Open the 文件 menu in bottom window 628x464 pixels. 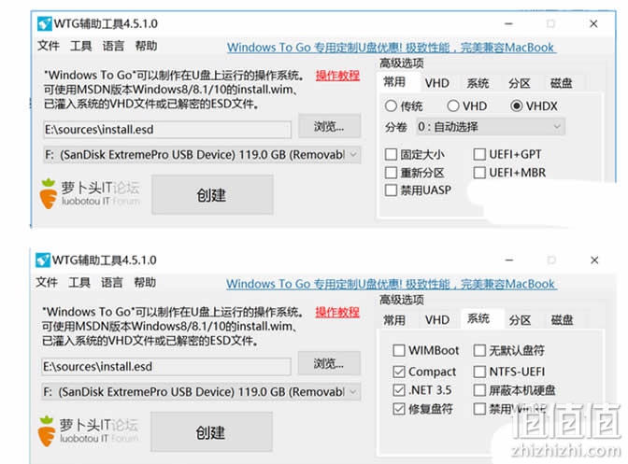click(x=47, y=282)
